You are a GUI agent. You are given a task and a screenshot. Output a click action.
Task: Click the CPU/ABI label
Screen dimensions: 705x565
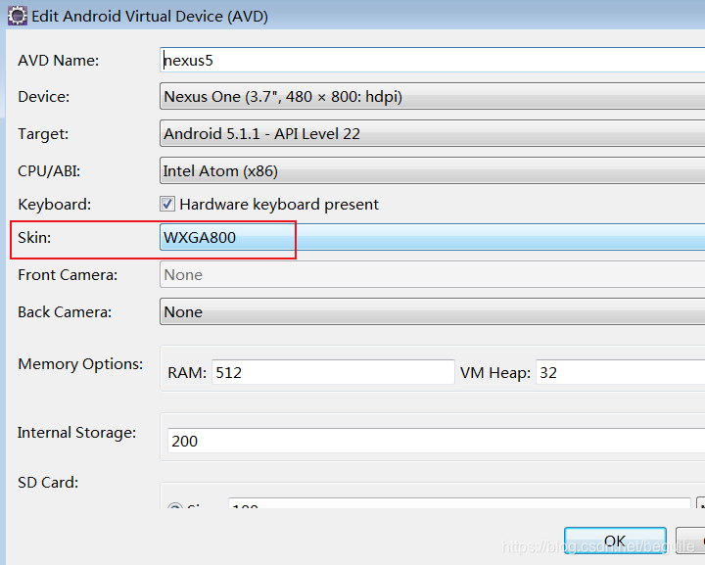[x=49, y=171]
